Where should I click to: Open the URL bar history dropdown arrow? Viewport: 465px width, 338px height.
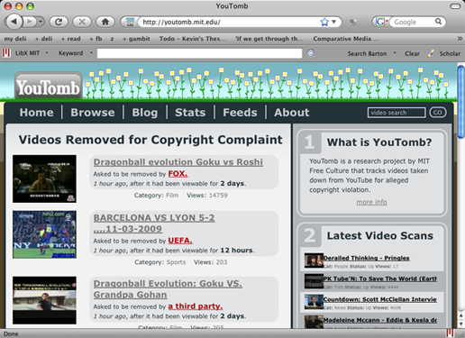(334, 22)
